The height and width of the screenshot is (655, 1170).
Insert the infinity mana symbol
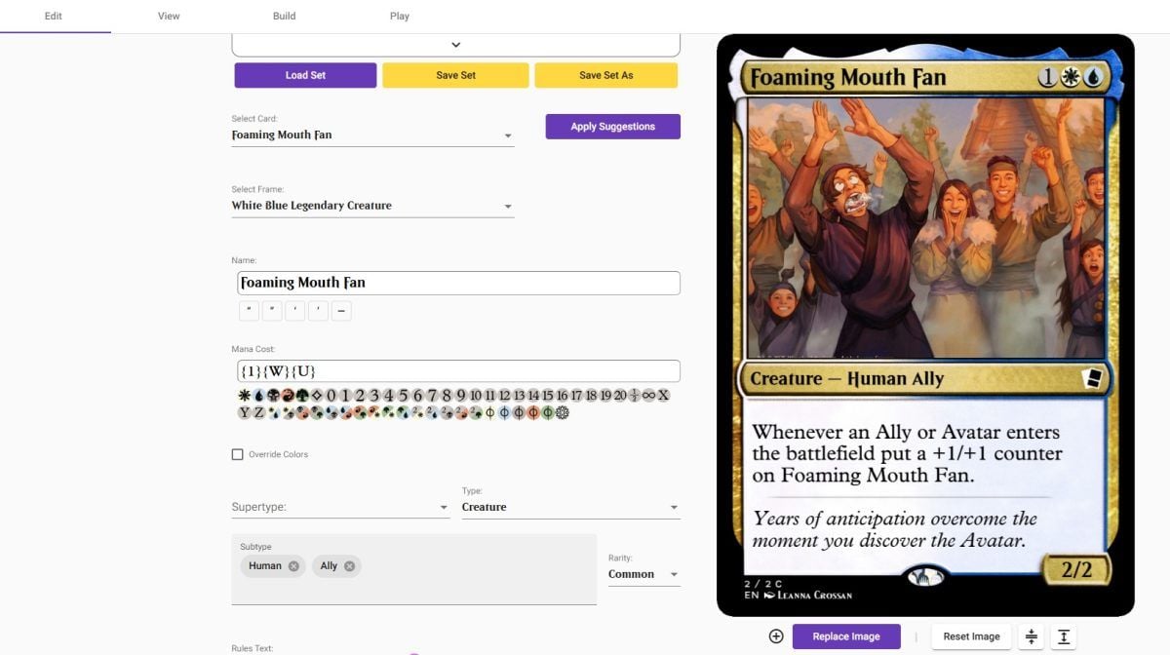[x=648, y=396]
